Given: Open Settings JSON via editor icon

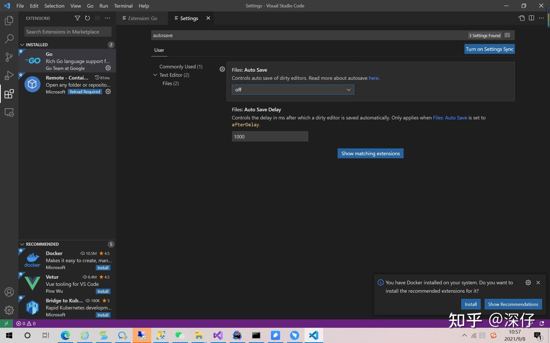Looking at the screenshot, I should [x=521, y=18].
